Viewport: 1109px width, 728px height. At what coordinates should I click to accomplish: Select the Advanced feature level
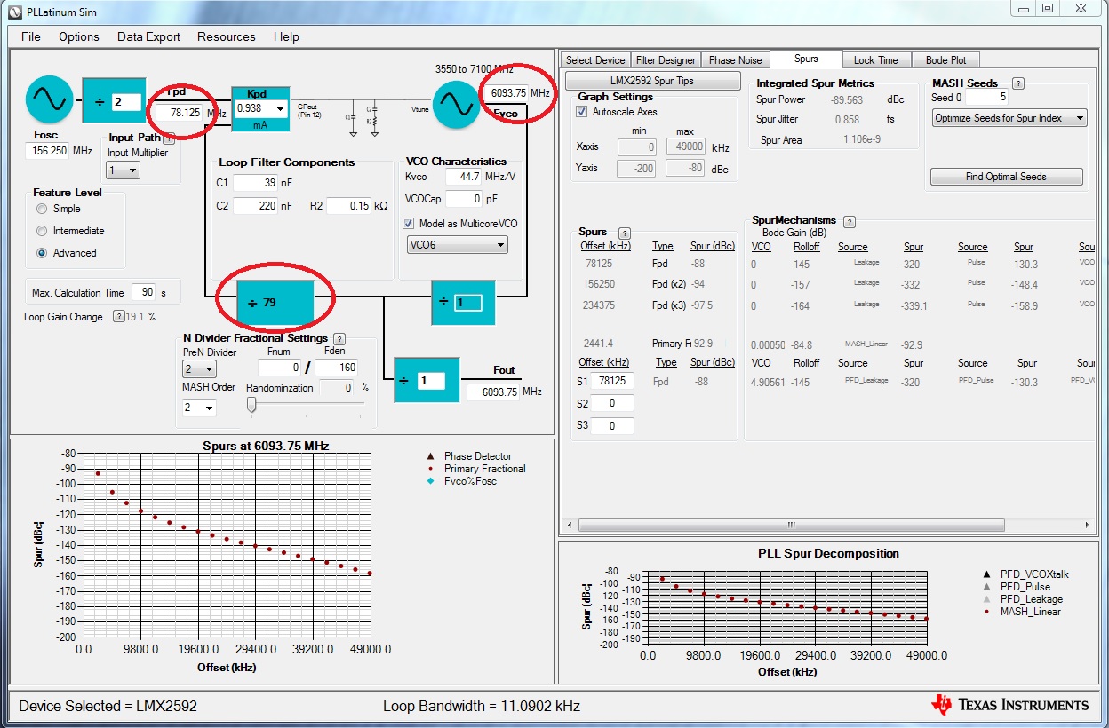tap(42, 253)
